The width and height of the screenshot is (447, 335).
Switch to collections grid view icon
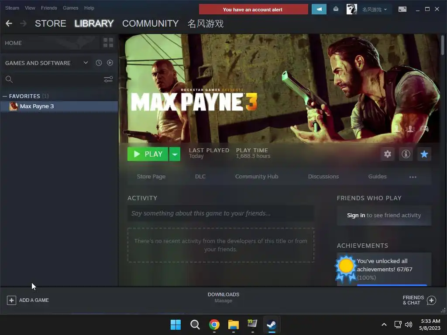click(x=108, y=43)
